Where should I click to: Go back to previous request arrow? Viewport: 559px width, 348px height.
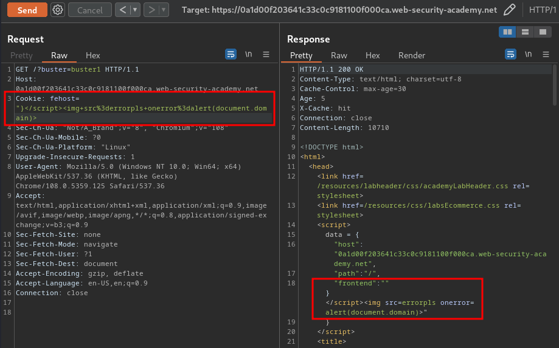click(x=123, y=10)
